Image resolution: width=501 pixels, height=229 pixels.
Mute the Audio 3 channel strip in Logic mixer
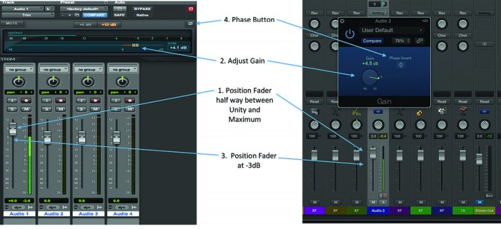click(373, 202)
